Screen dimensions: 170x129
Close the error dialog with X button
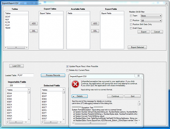pyautogui.click(x=138, y=76)
